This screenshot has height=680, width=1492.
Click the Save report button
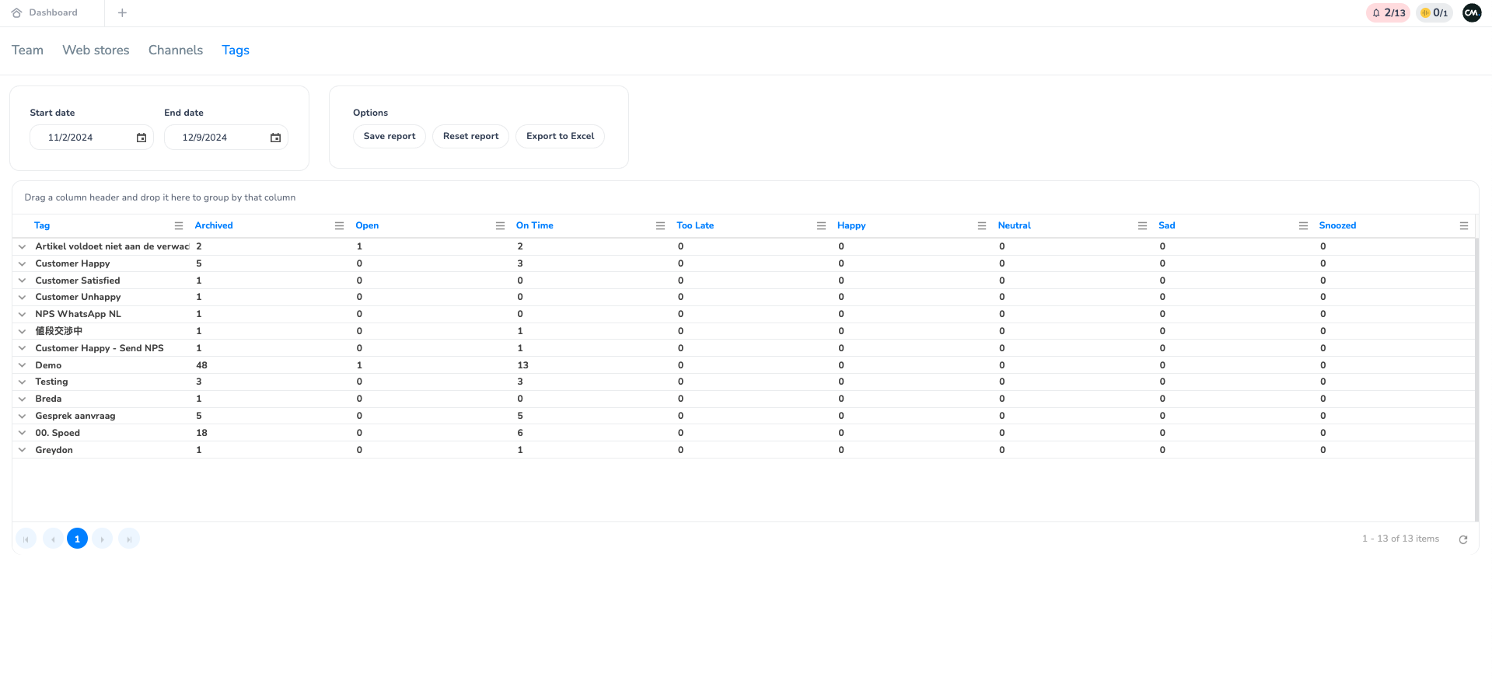(x=389, y=137)
